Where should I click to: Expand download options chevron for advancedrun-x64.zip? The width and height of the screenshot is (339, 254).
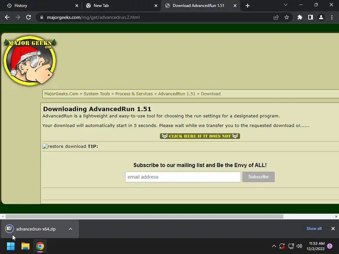point(71,229)
